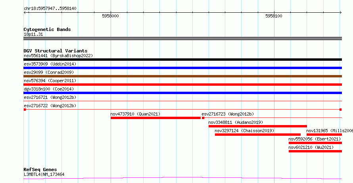Open the L3MBTL4|NM_173464 gene label
353x183 pixels.
click(44, 174)
